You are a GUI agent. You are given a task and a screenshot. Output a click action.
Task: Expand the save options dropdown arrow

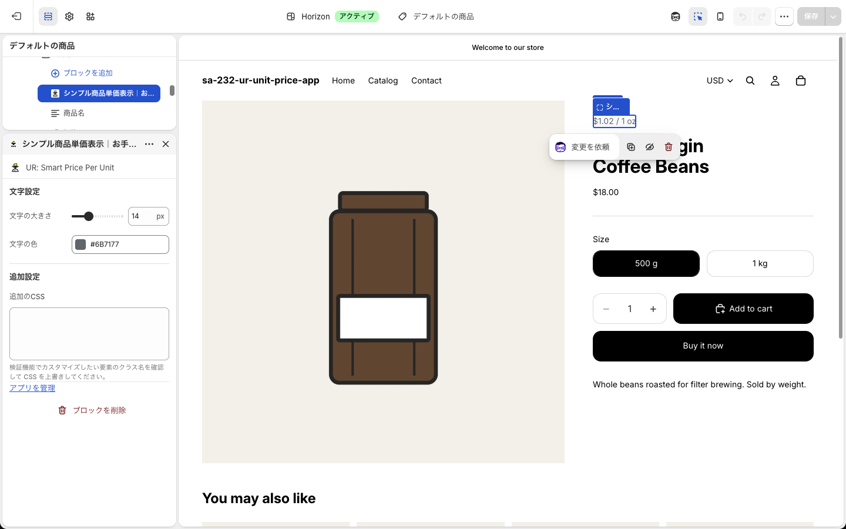coord(833,16)
